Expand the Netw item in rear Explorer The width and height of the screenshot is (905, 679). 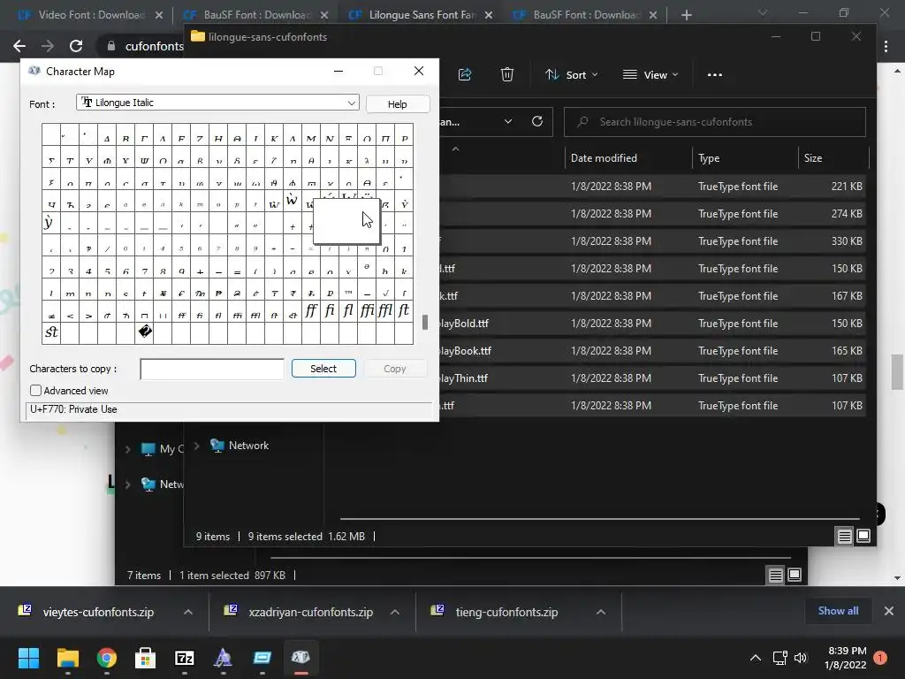click(x=127, y=484)
